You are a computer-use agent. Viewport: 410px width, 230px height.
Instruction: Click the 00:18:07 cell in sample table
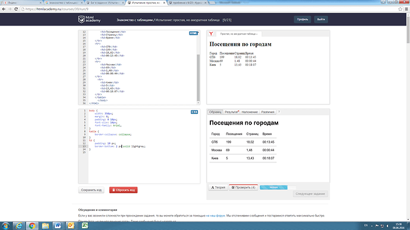tap(268, 158)
